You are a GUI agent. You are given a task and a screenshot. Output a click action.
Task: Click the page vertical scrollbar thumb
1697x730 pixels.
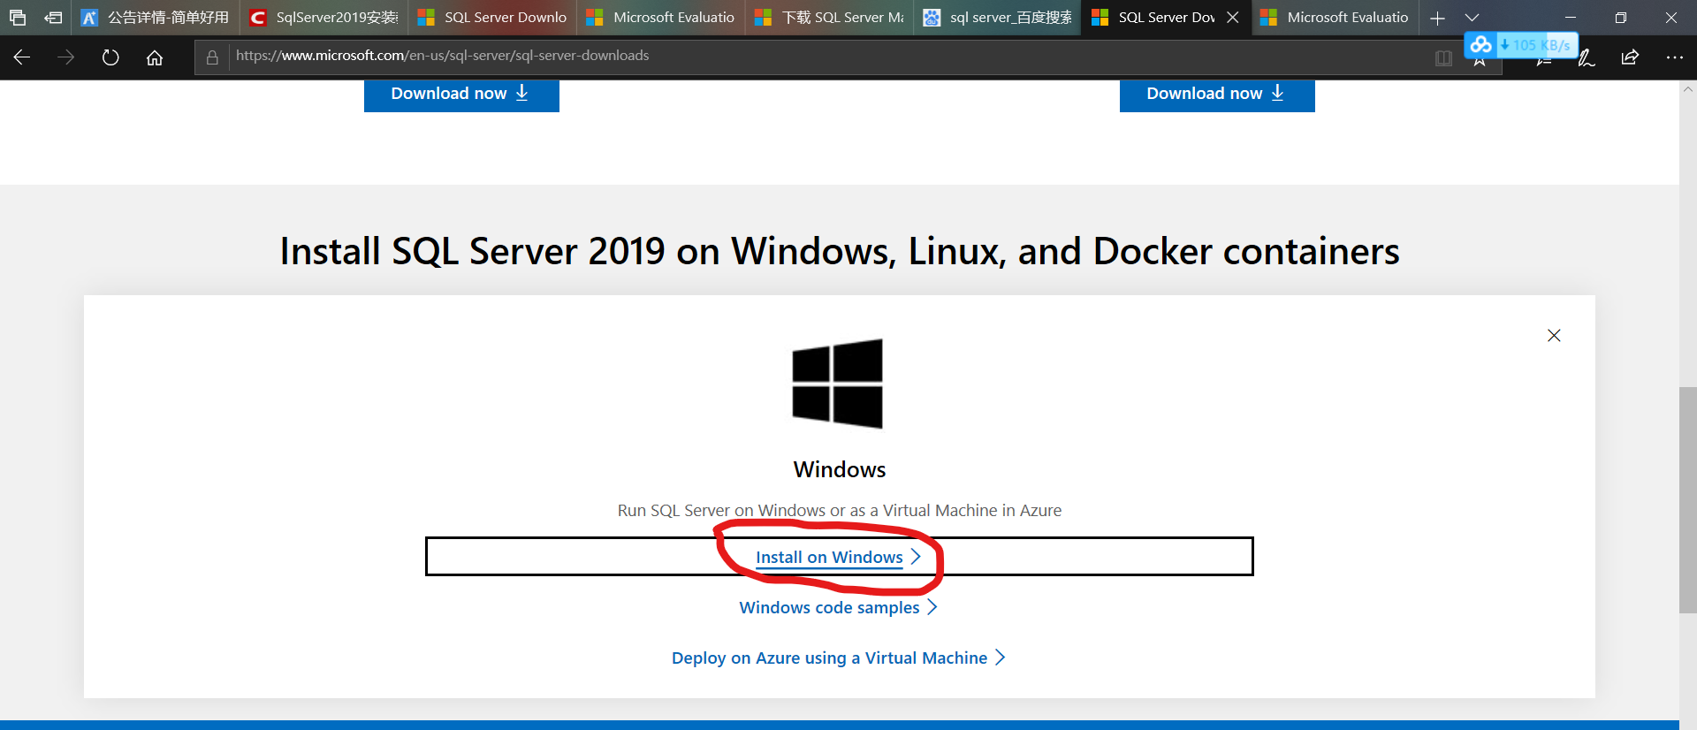(1687, 499)
